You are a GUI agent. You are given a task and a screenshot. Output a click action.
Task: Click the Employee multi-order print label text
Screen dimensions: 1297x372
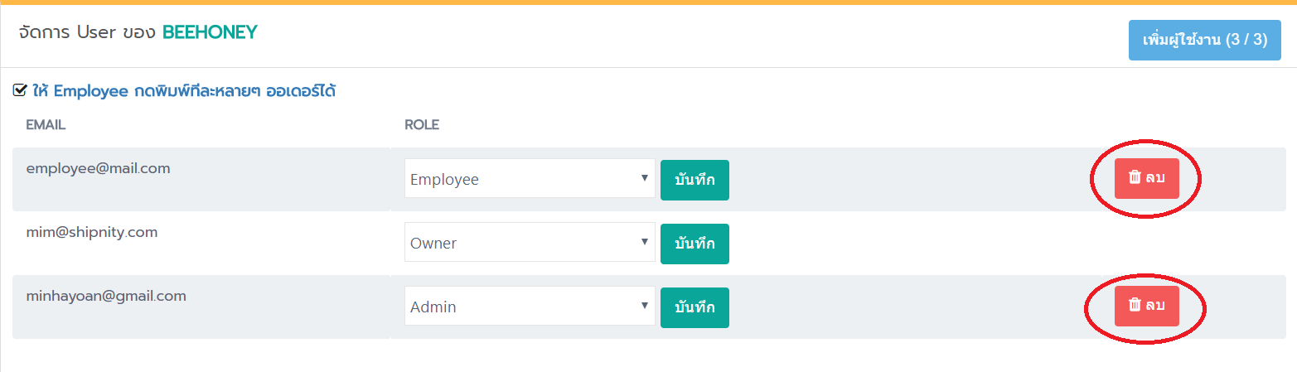(184, 91)
